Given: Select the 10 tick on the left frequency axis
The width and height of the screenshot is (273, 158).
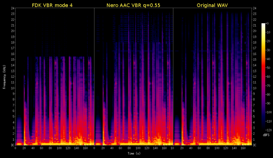Looking at the screenshot, I should (x=12, y=88).
